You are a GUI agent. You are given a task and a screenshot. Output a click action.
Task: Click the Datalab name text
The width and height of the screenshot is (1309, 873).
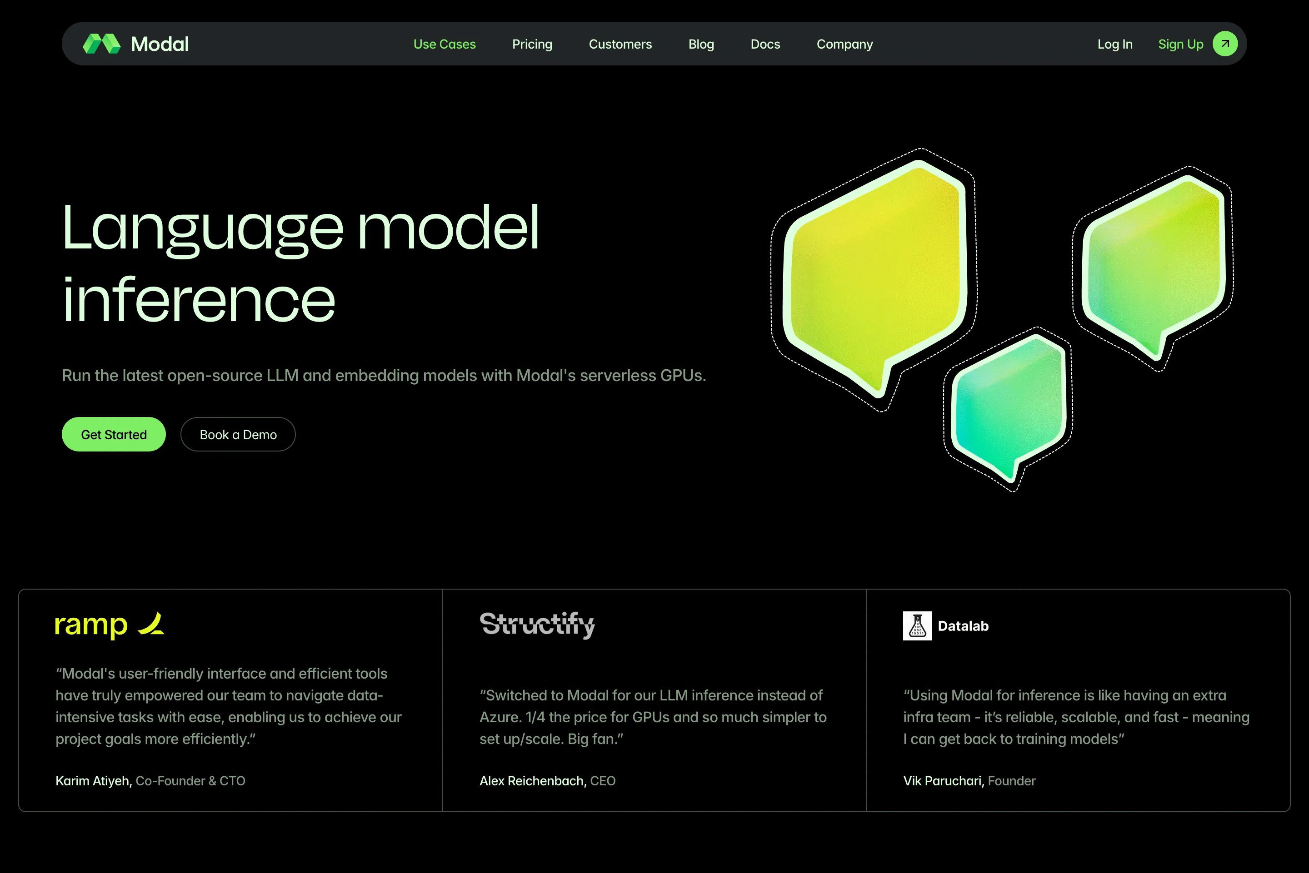click(963, 626)
